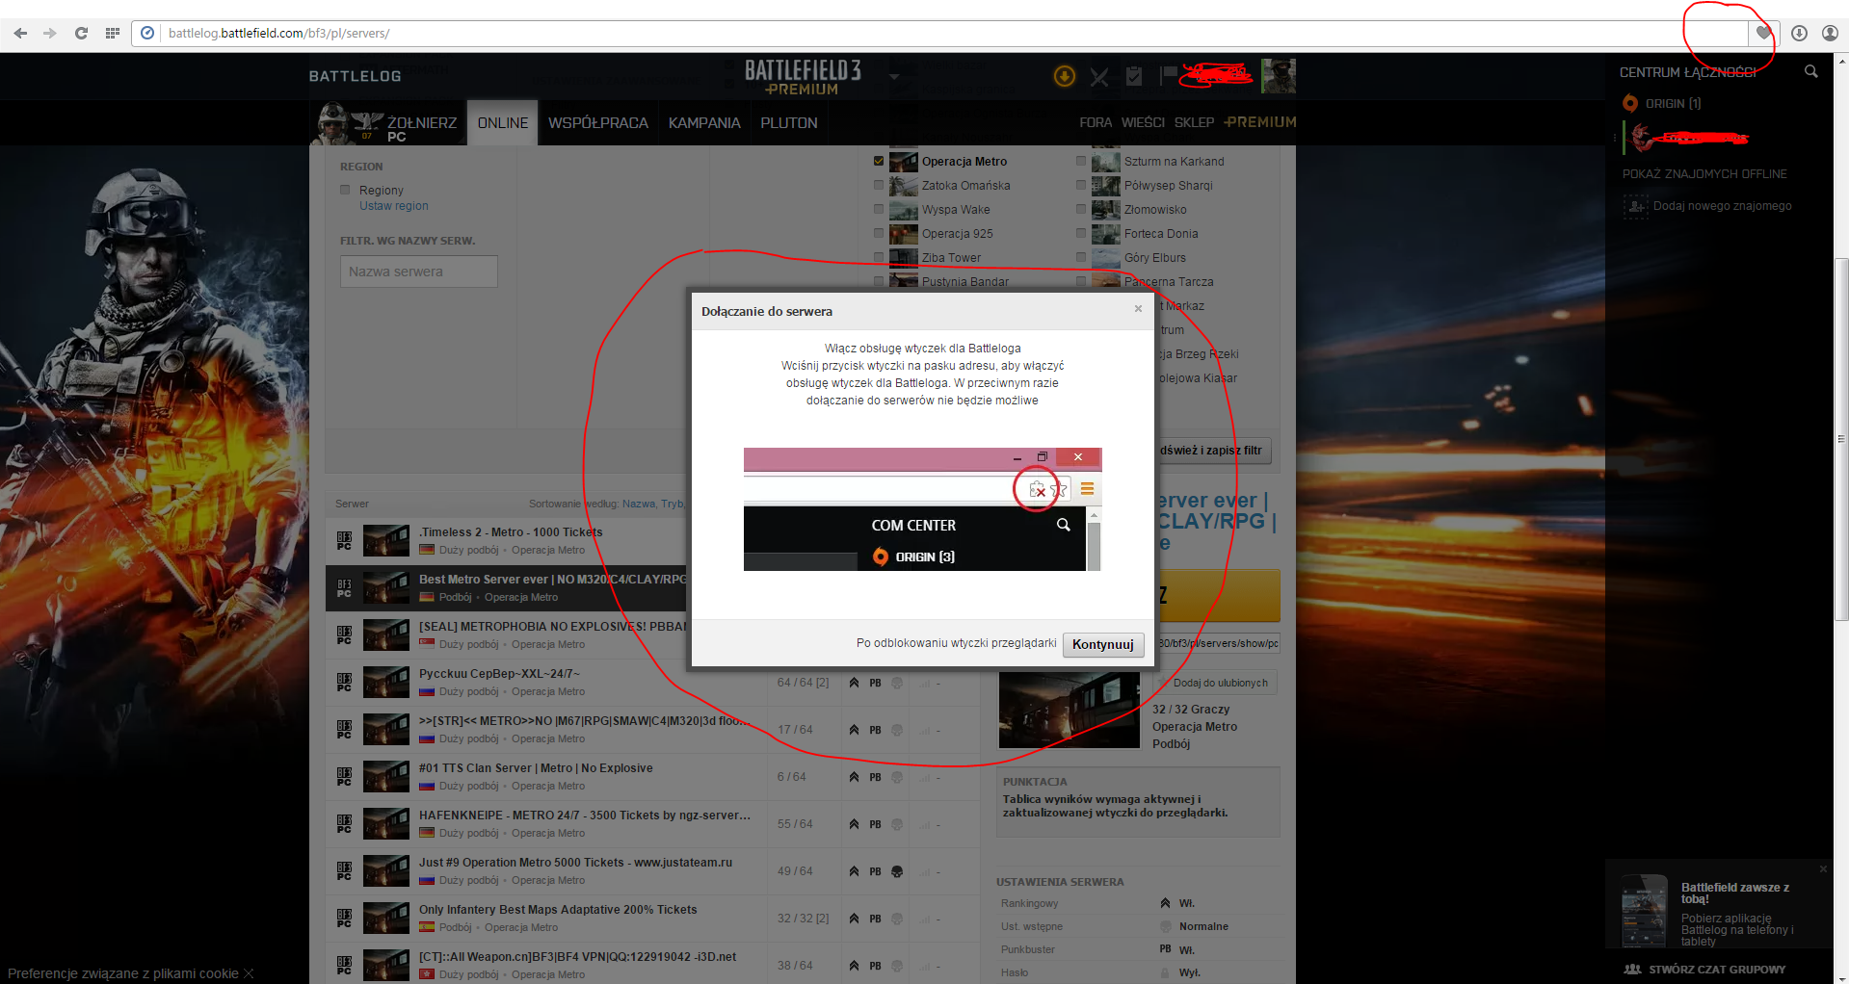Enable the Wyspa Wake map filter
Screen dimensions: 1849x984
879,209
